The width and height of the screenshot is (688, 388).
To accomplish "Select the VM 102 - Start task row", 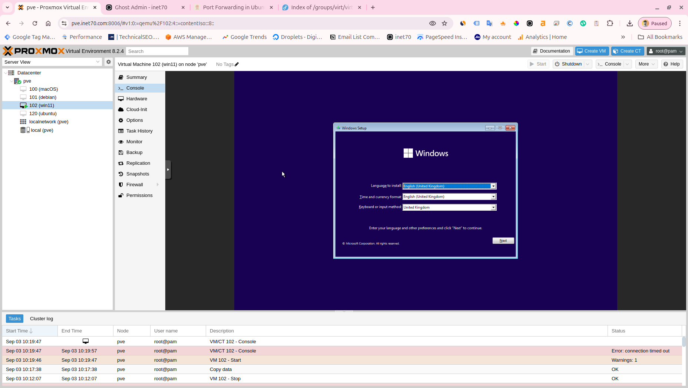I will (x=342, y=360).
